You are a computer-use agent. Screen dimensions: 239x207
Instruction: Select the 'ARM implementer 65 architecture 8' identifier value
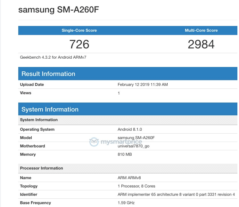(176, 195)
